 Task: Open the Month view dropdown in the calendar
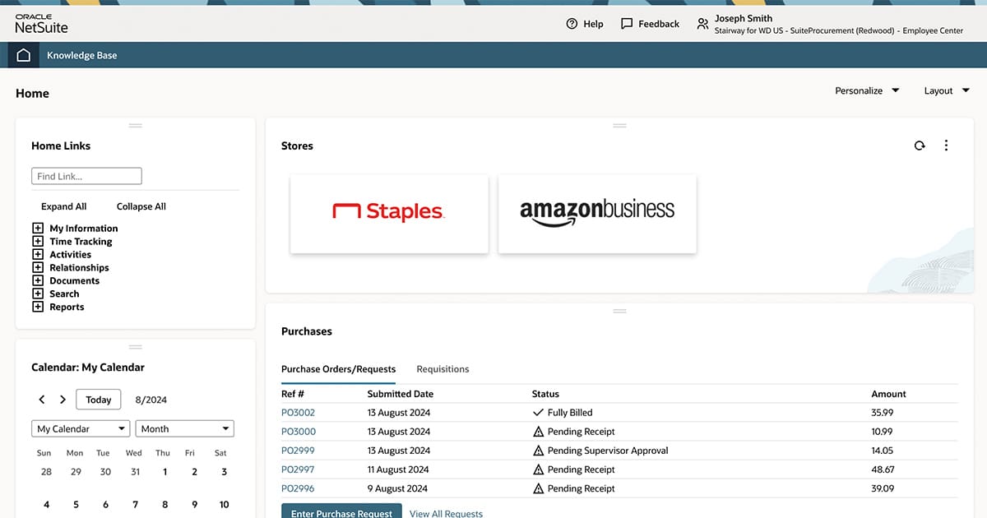pyautogui.click(x=184, y=428)
